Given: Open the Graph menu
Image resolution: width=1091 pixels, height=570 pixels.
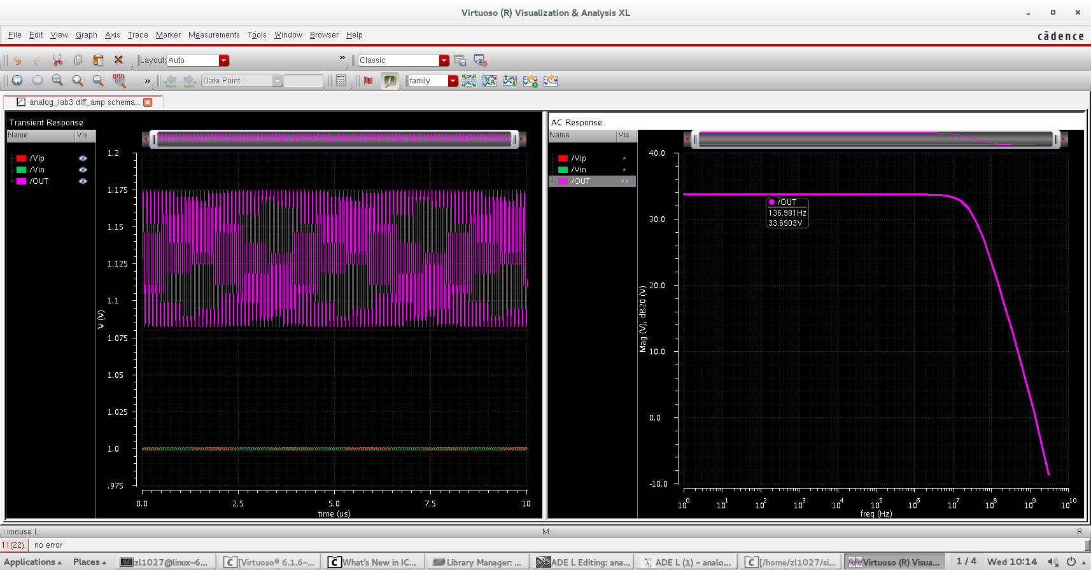Looking at the screenshot, I should [87, 35].
